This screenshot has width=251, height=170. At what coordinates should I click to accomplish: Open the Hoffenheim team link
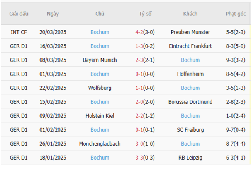pyautogui.click(x=190, y=74)
